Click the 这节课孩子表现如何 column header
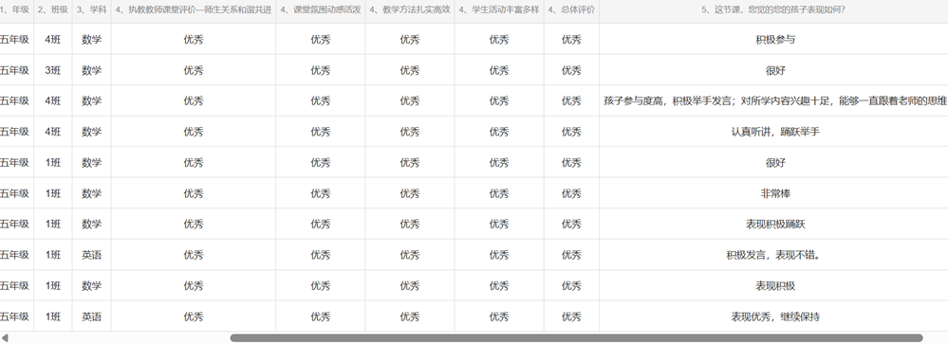948x344 pixels. click(x=773, y=9)
